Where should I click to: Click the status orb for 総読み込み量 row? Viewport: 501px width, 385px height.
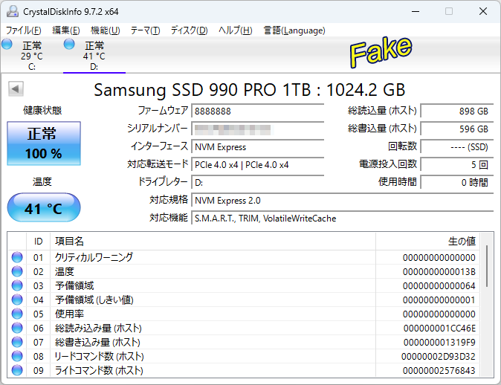point(17,328)
